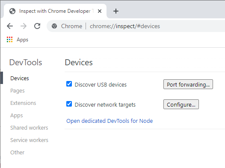225x168 pixels.
Task: Open a new tab with plus icon
Action: click(116, 11)
